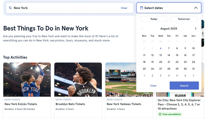Click the Free cancellation shield icon
The width and height of the screenshot is (208, 119).
tap(160, 114)
